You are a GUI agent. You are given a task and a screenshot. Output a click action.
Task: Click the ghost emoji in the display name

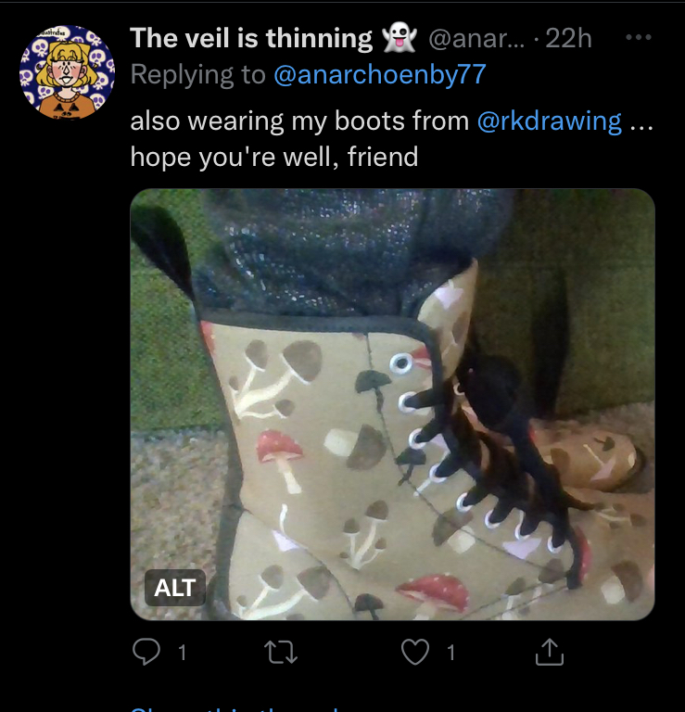click(399, 38)
